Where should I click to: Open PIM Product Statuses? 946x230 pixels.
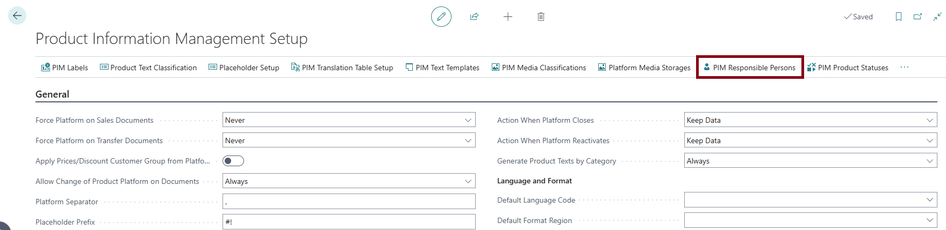[x=848, y=68]
